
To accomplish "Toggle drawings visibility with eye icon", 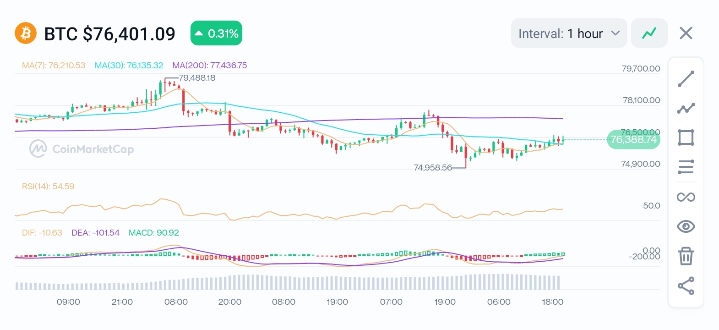I will click(686, 226).
